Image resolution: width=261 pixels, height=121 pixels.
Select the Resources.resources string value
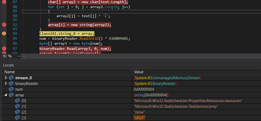tap(188, 101)
